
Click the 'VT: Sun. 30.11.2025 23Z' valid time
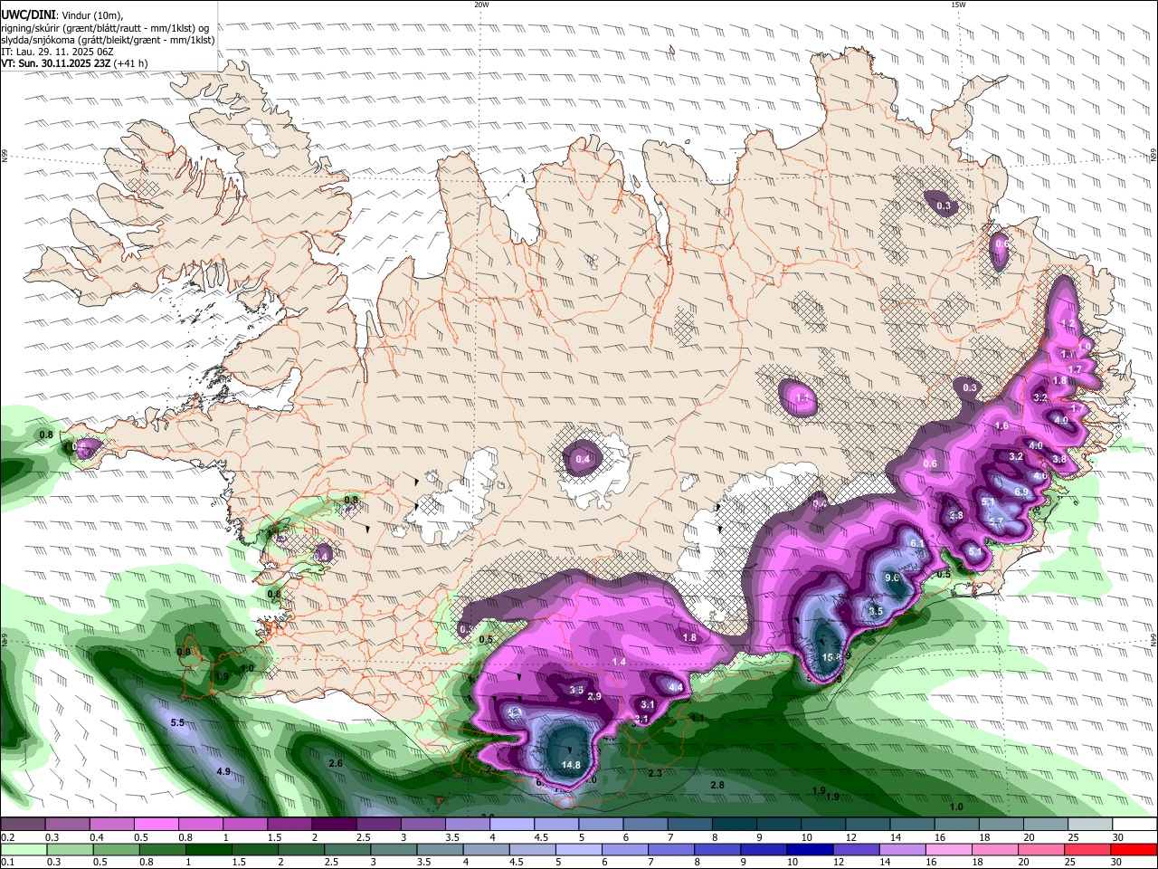click(x=55, y=63)
